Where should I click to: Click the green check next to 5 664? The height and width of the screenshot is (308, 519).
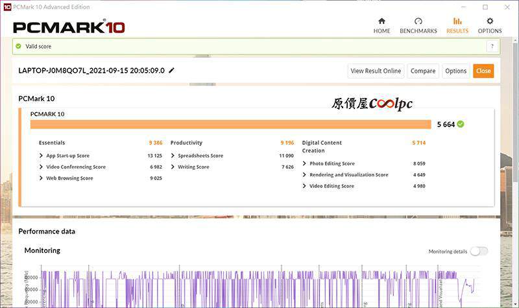[x=461, y=124]
